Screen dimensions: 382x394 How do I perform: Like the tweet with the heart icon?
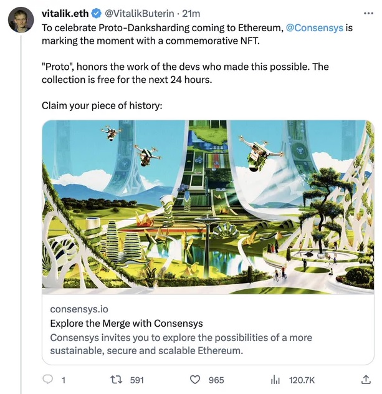coord(195,380)
